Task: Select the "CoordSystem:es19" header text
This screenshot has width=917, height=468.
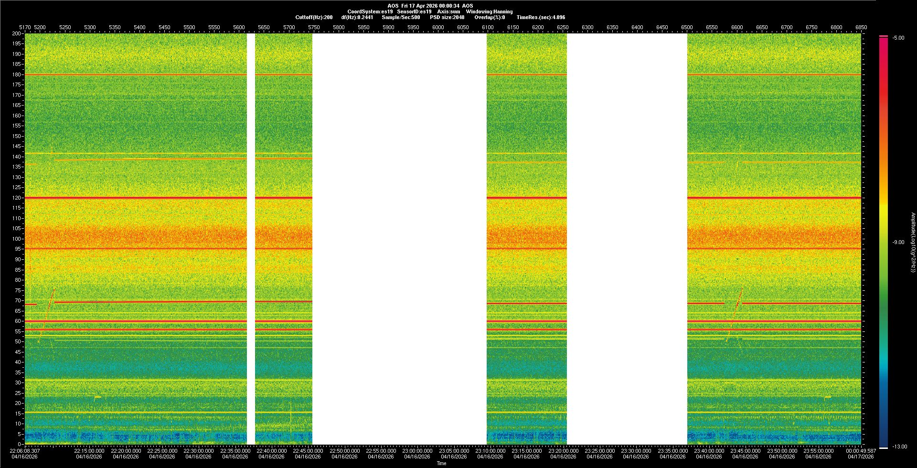Action: (x=370, y=11)
